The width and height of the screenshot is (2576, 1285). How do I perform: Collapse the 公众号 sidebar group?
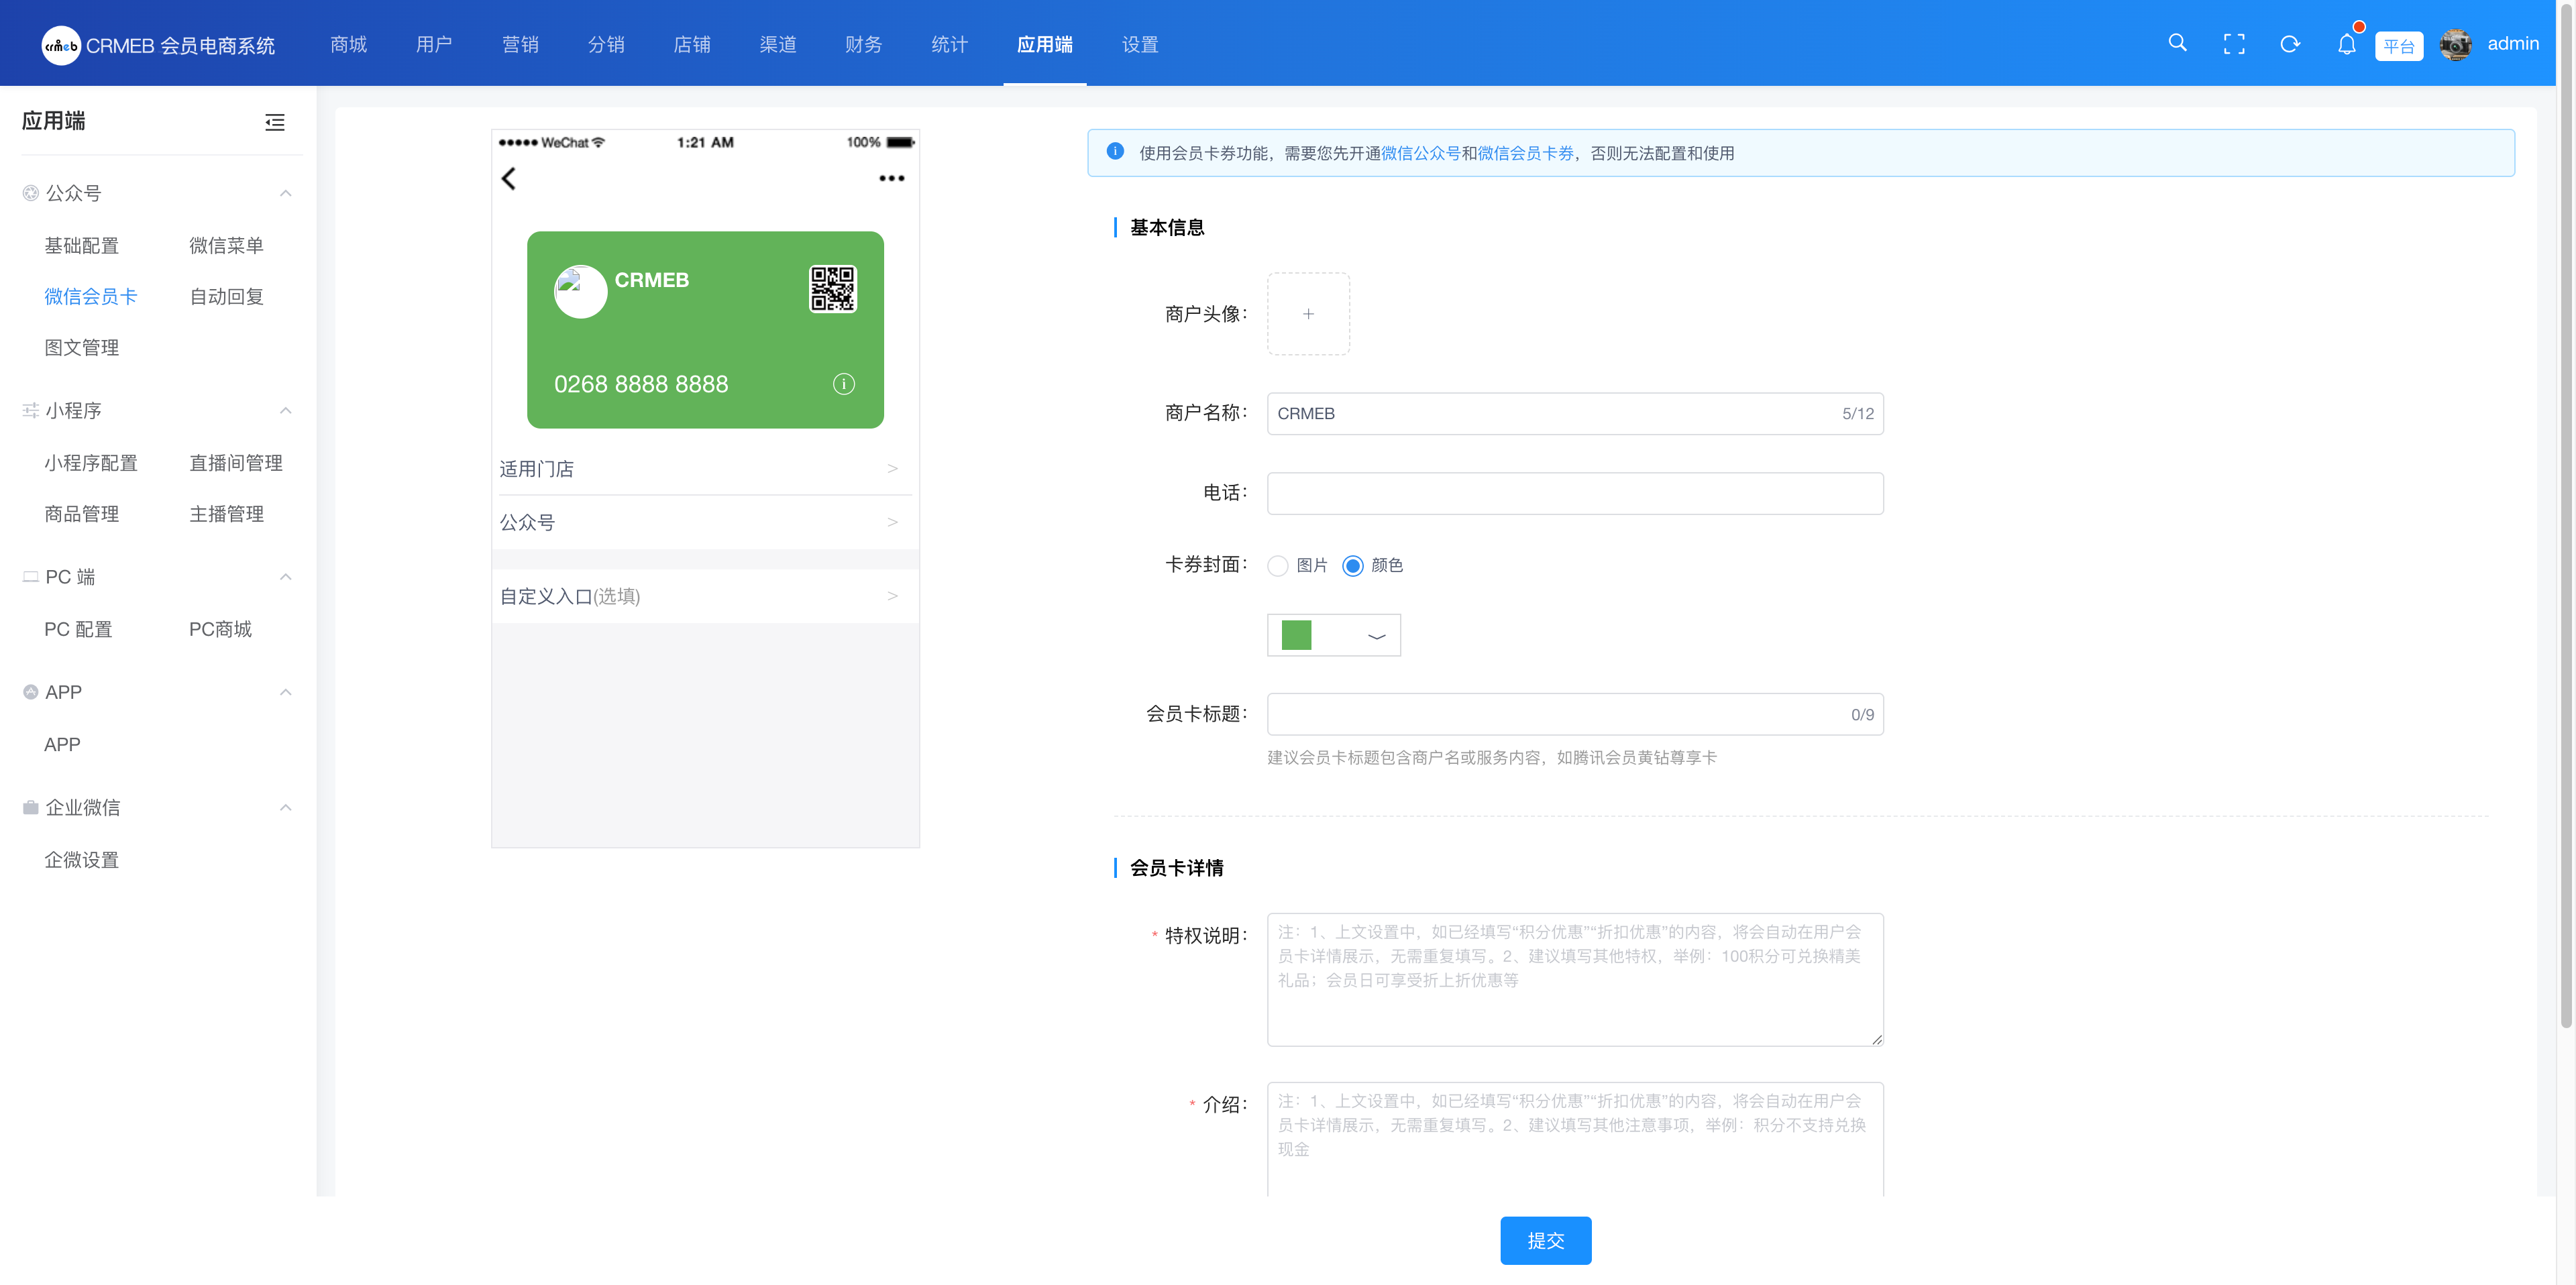point(285,193)
